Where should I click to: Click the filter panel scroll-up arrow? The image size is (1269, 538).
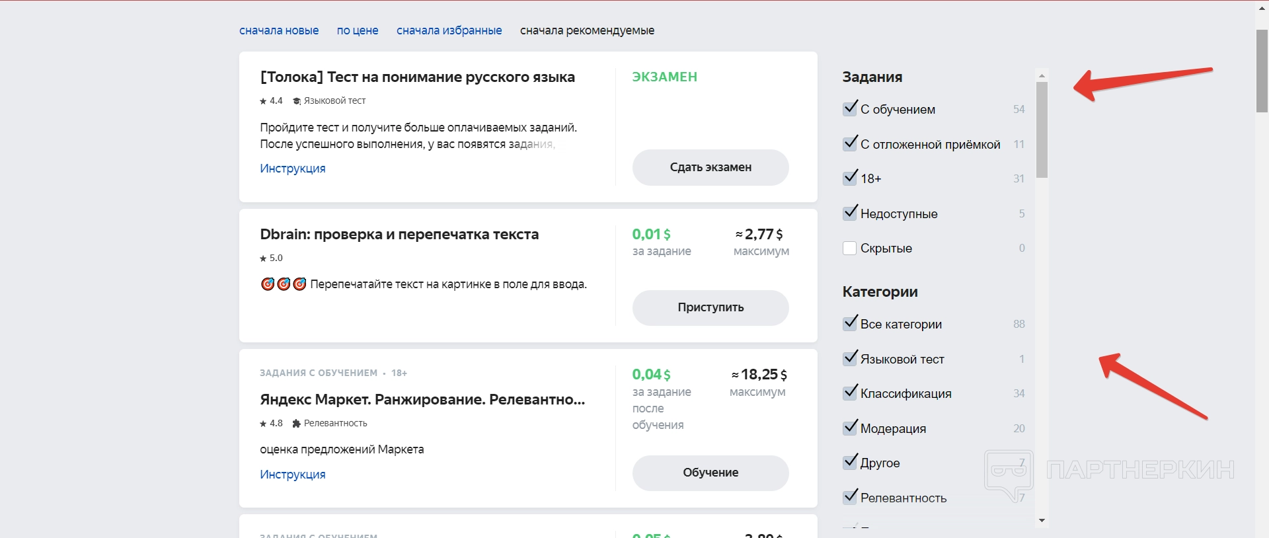(x=1042, y=75)
